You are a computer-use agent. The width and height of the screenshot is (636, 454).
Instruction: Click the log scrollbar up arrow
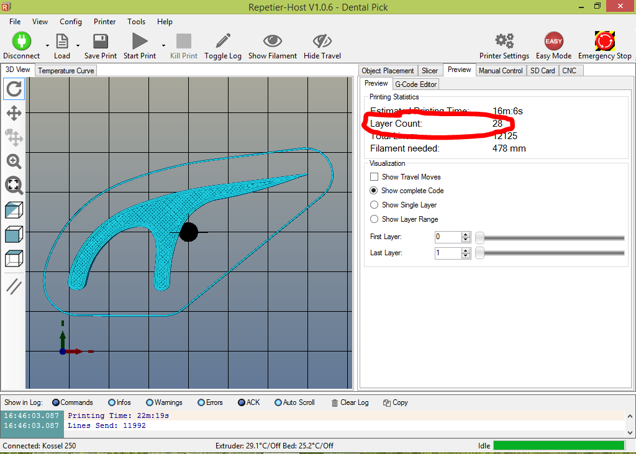pyautogui.click(x=630, y=416)
